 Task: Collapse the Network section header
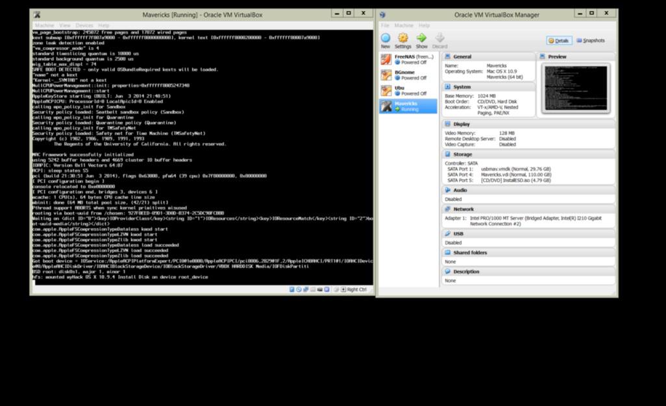coord(463,209)
